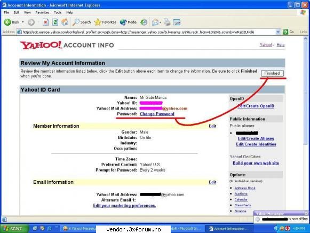The width and height of the screenshot is (310, 233).
Task: Expand the address bar URL dropdown
Action: pyautogui.click(x=278, y=32)
